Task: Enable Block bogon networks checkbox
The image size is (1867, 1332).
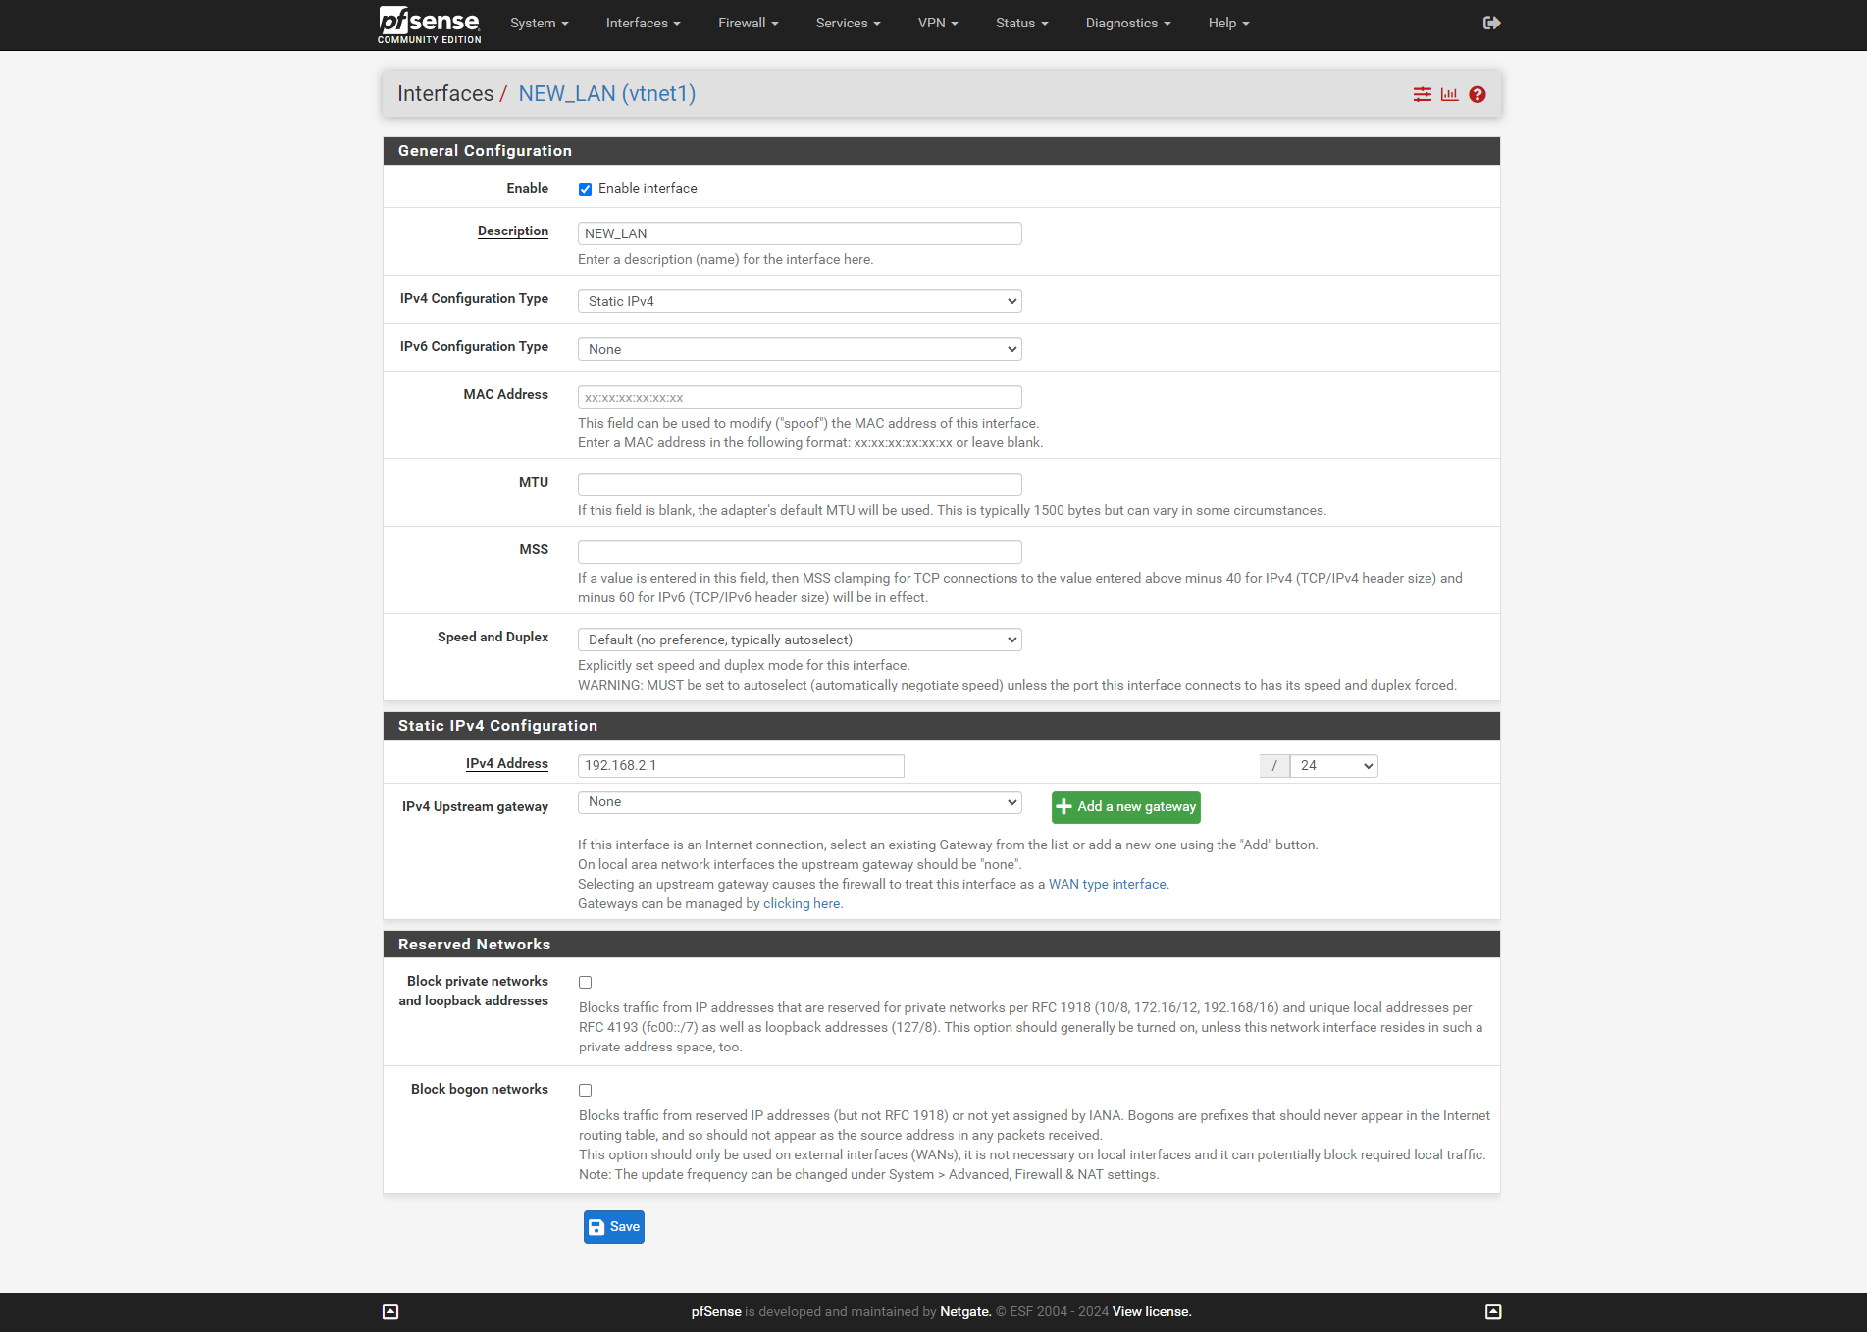Action: click(x=586, y=1090)
